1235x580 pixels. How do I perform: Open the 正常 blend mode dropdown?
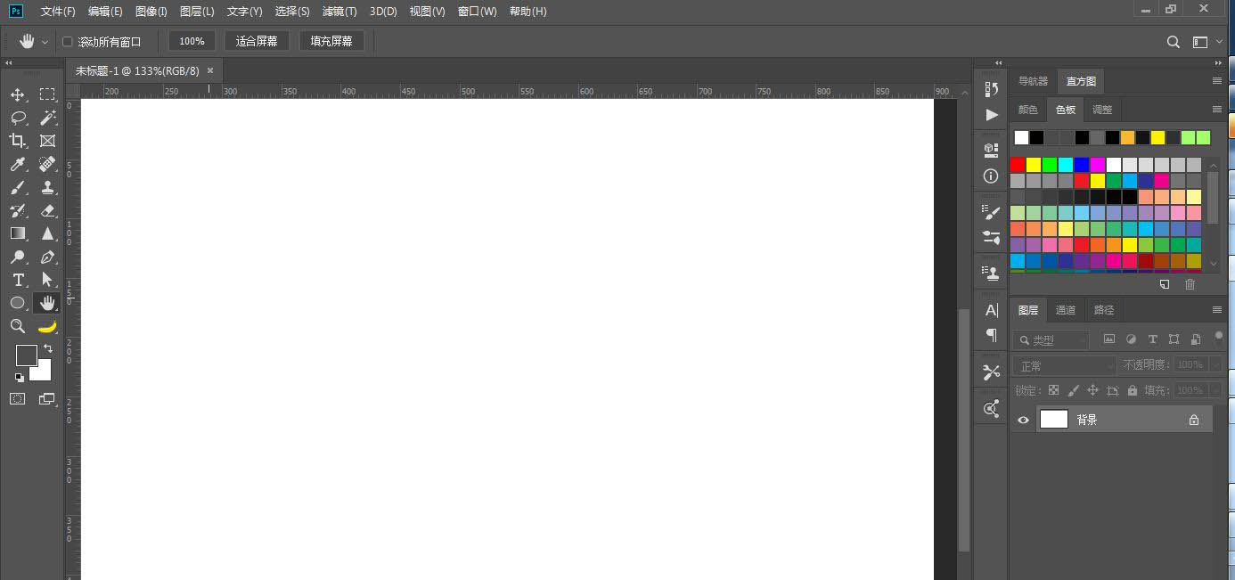click(1064, 365)
